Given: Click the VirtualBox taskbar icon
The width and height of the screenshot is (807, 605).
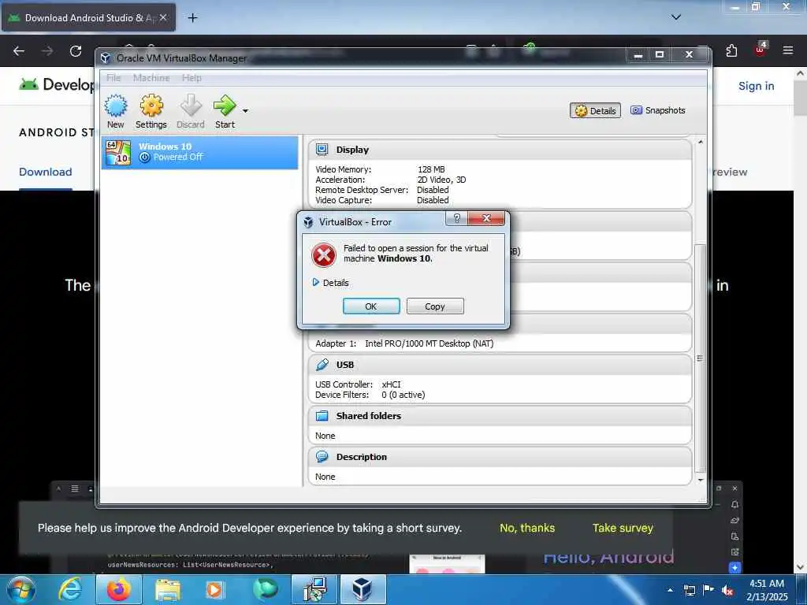Looking at the screenshot, I should tap(363, 589).
